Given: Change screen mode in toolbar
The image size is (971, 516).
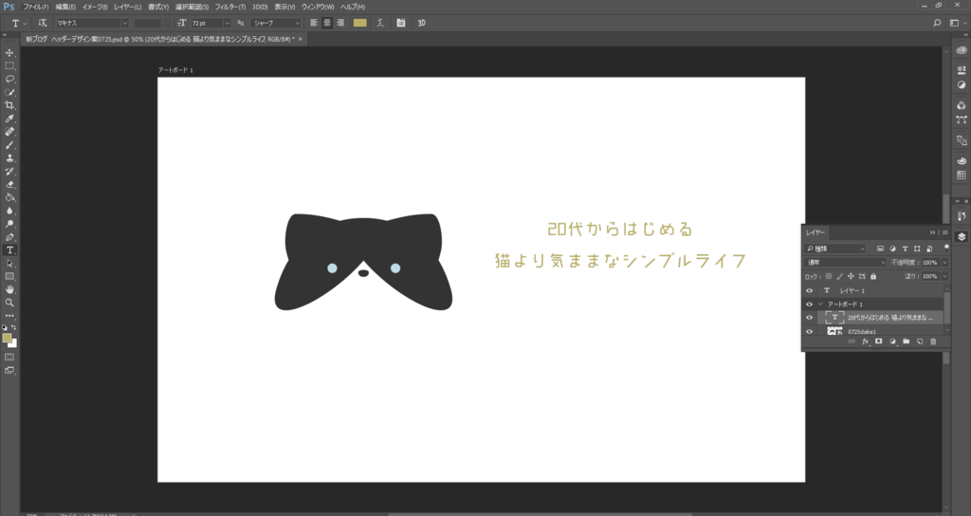Looking at the screenshot, I should tap(9, 371).
